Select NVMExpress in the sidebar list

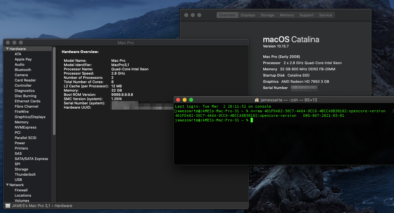point(25,127)
